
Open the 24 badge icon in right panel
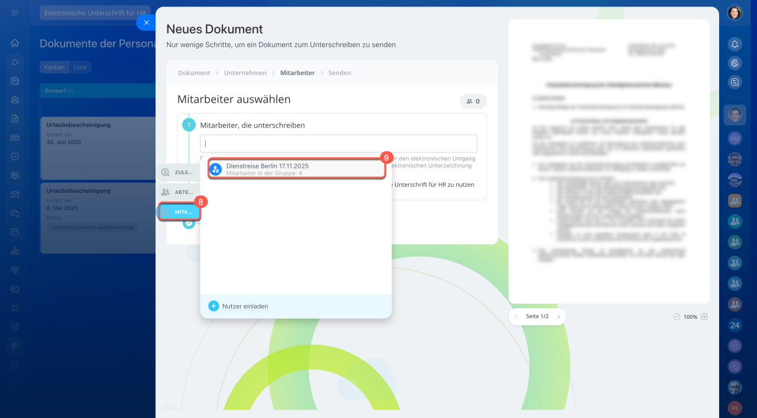click(x=735, y=325)
